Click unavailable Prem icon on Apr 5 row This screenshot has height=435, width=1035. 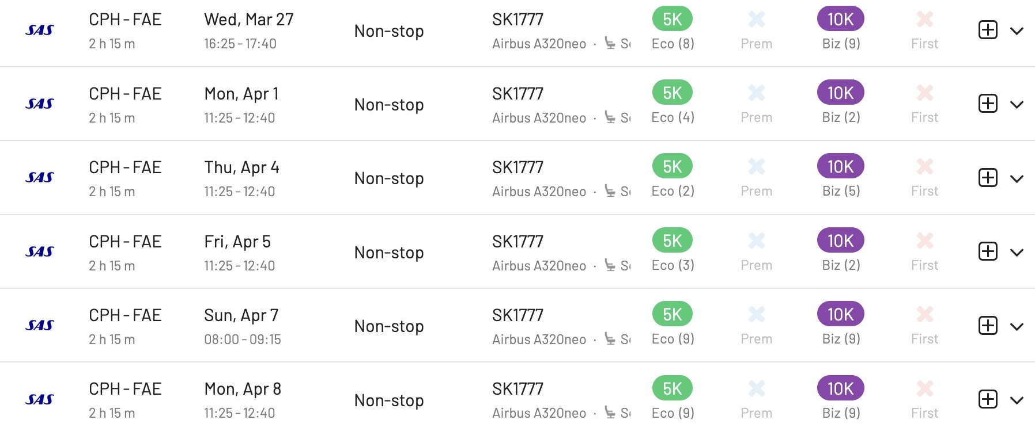pos(757,241)
